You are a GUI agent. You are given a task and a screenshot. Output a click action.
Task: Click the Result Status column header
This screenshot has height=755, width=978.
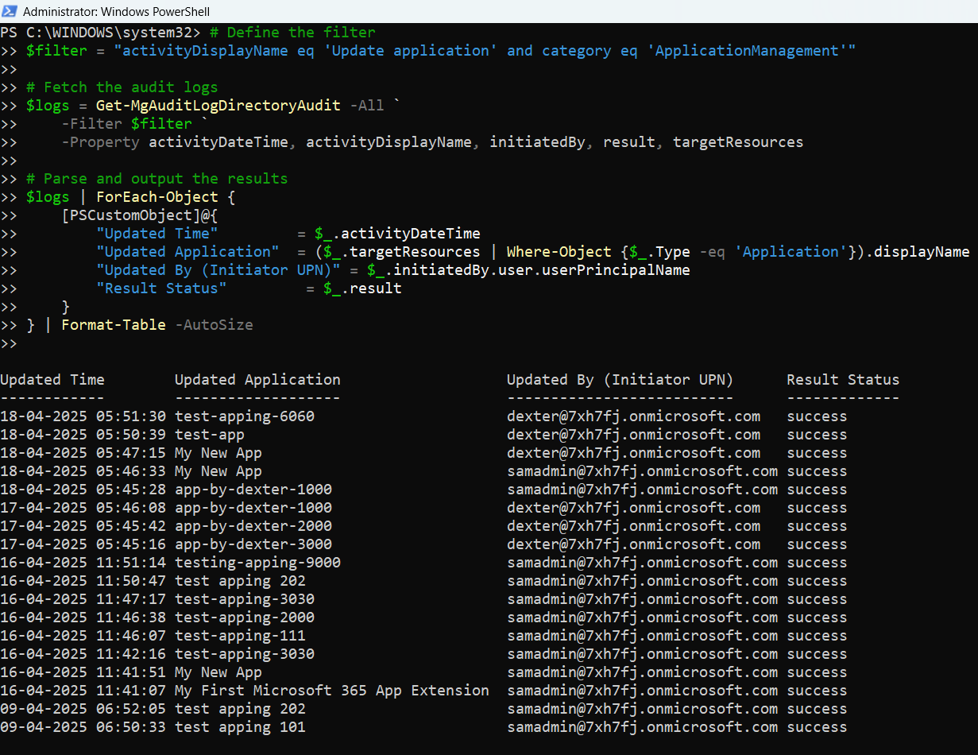pyautogui.click(x=843, y=380)
